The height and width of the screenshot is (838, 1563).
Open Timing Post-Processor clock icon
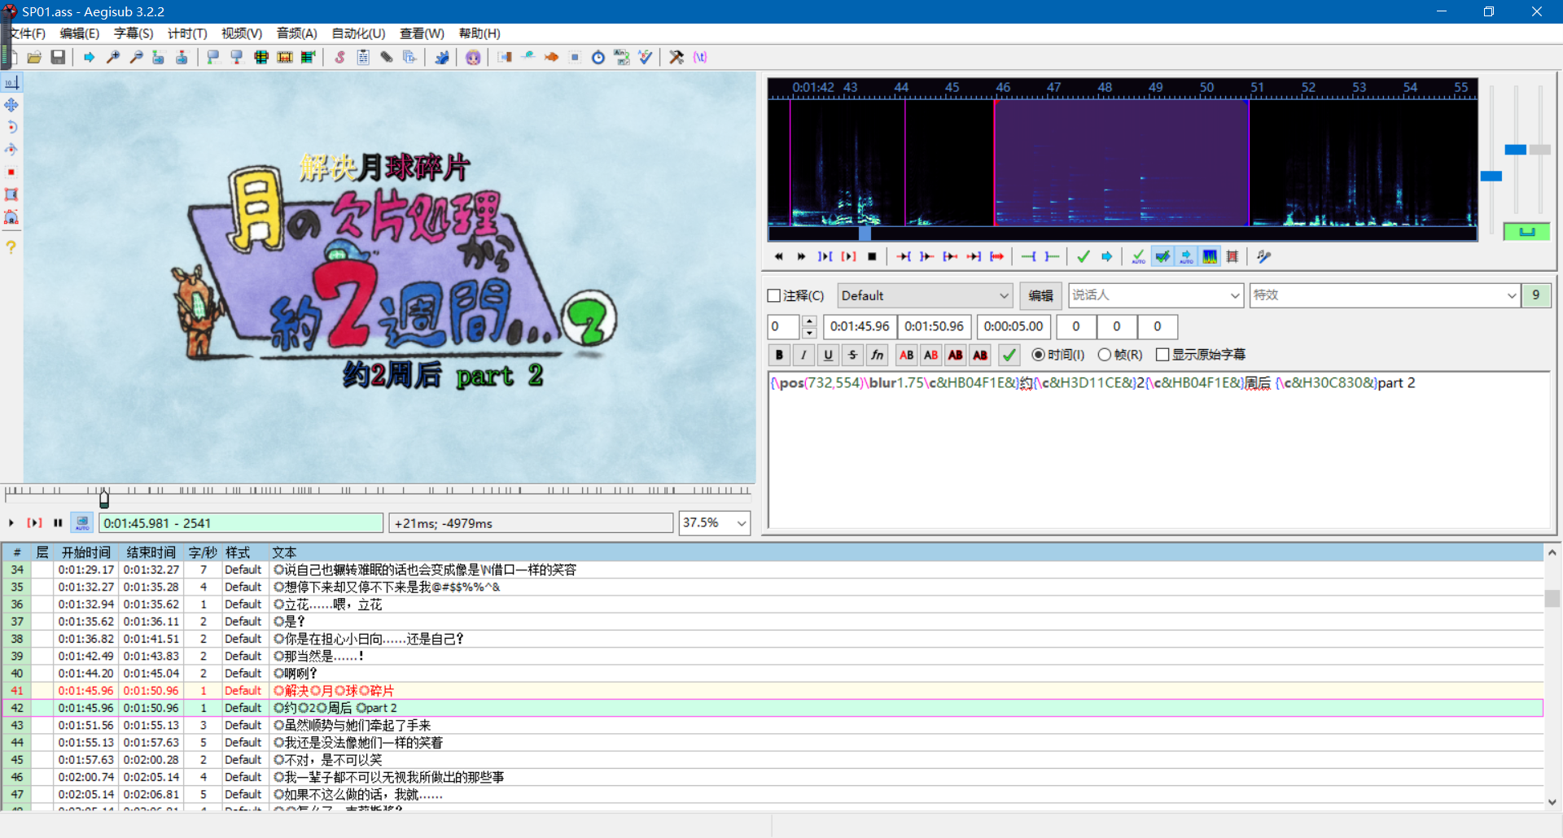pos(598,57)
